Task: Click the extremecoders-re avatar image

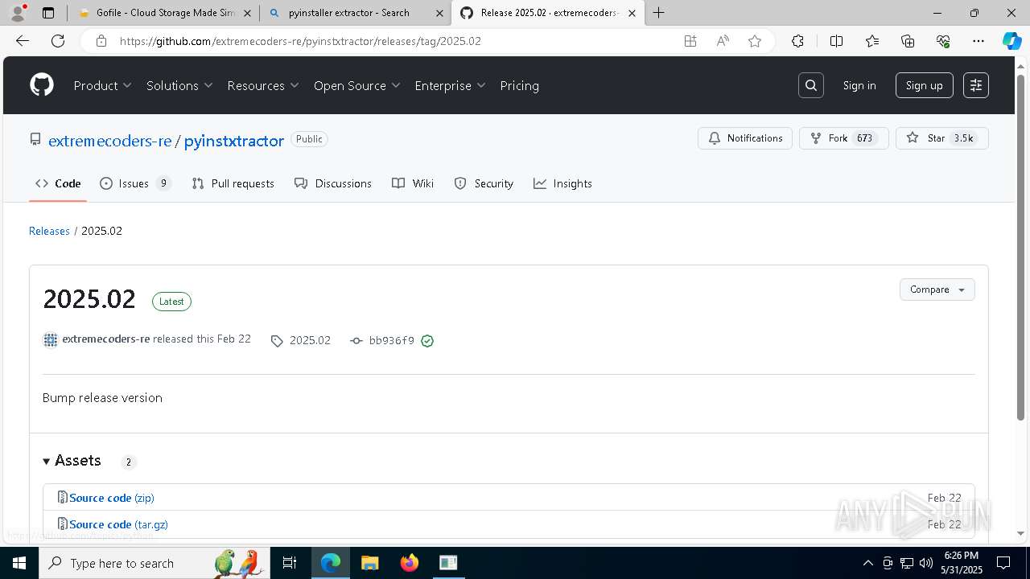Action: coord(51,340)
